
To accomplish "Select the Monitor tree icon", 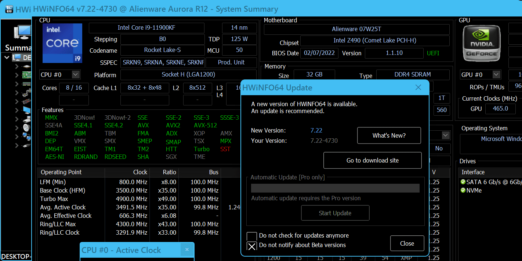I will point(27,110).
